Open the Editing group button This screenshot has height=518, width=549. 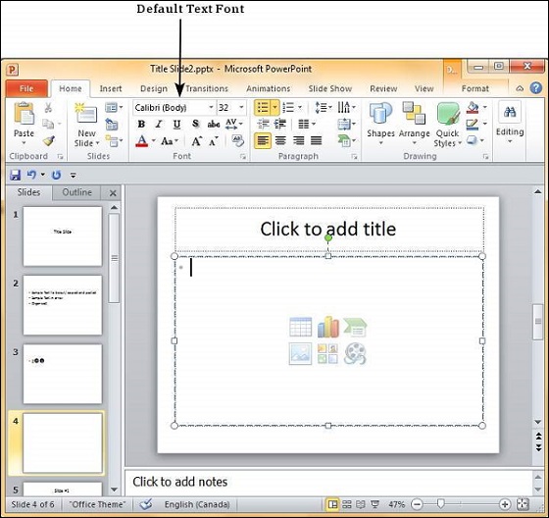510,123
